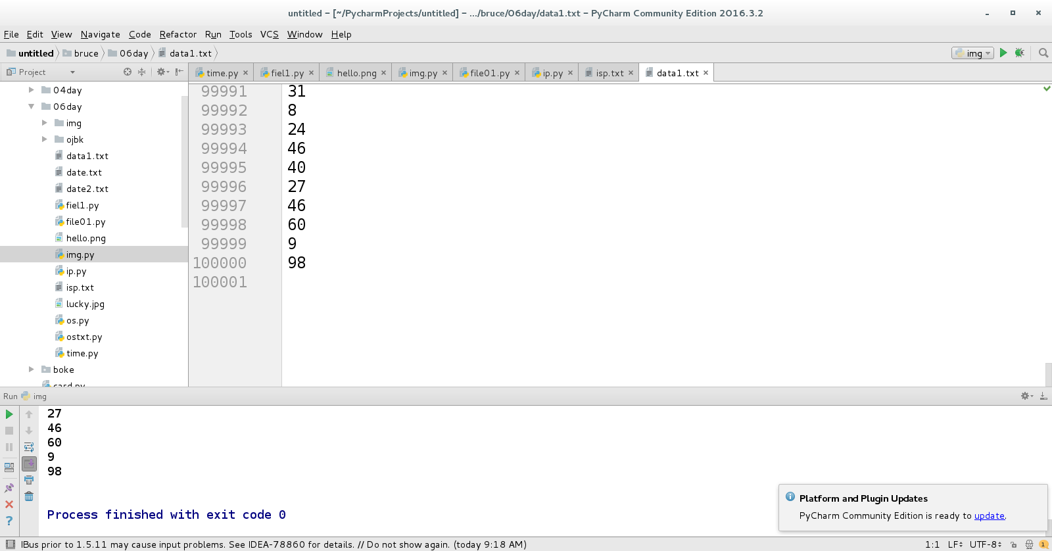Switch to the hello.png editor tab
This screenshot has height=551, width=1052.
(356, 73)
